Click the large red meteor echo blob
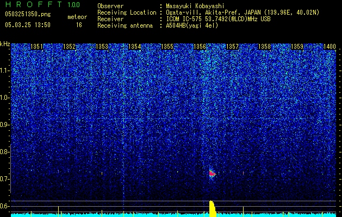The height and width of the screenshot is (217, 342). 212,174
